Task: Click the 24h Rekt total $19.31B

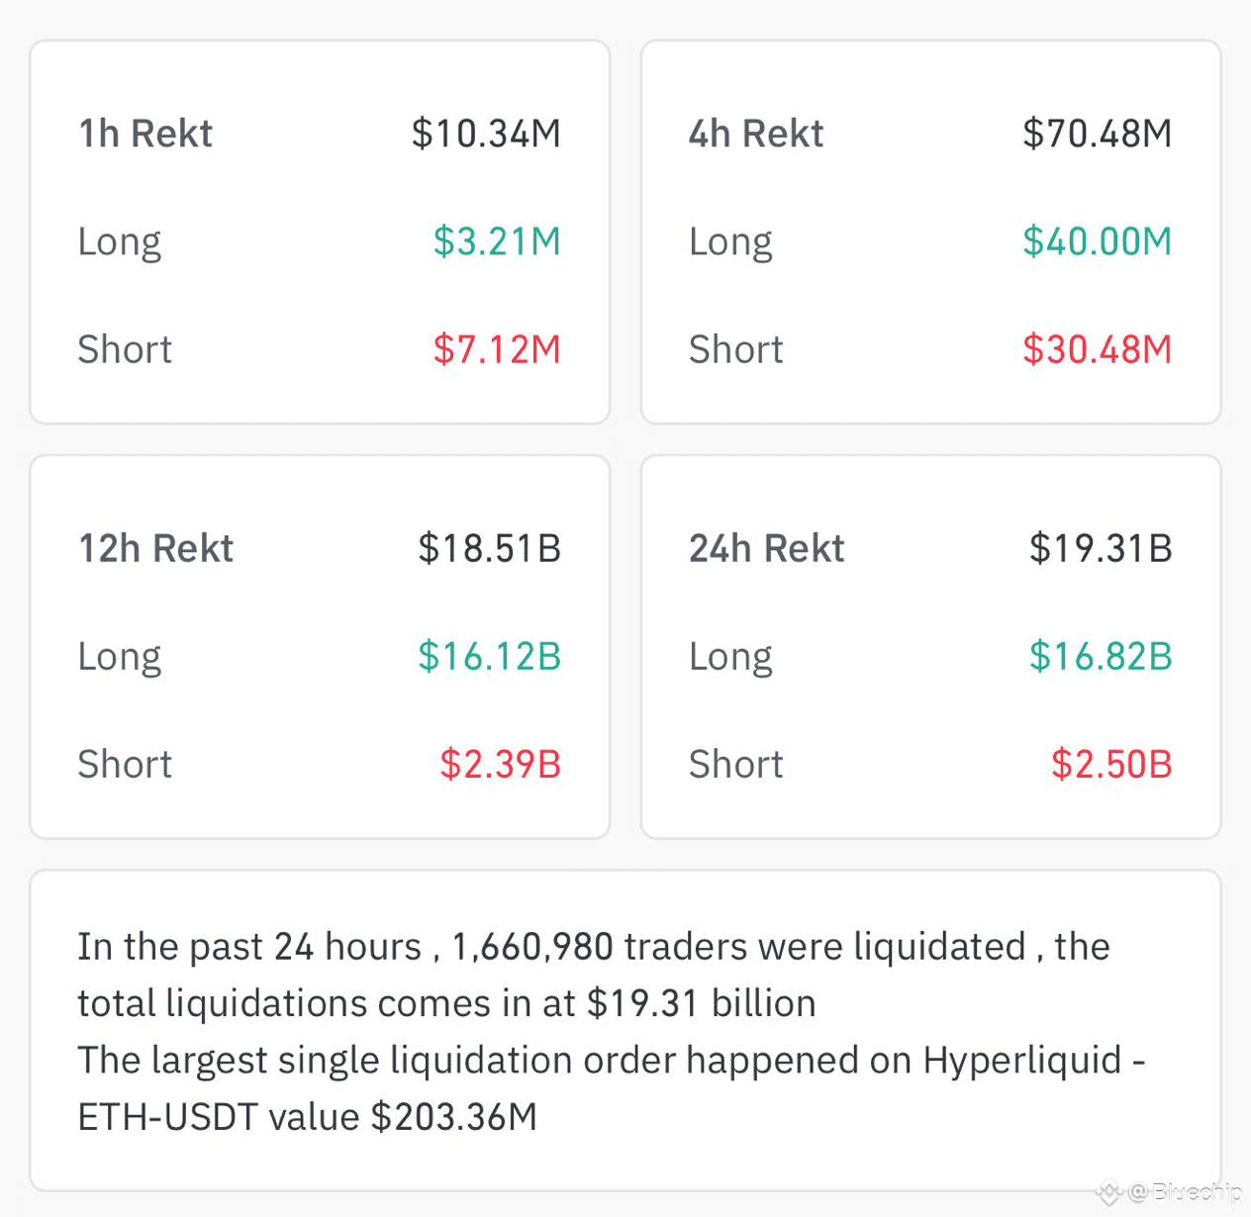Action: [1101, 548]
